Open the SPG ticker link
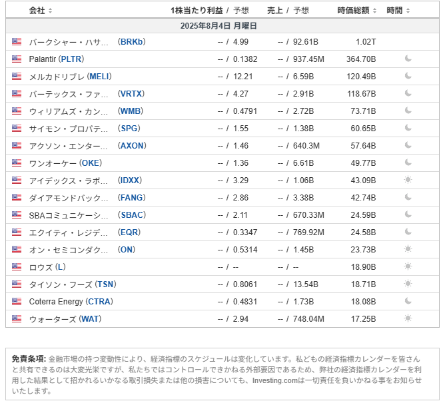This screenshot has height=403, width=443. tap(129, 129)
